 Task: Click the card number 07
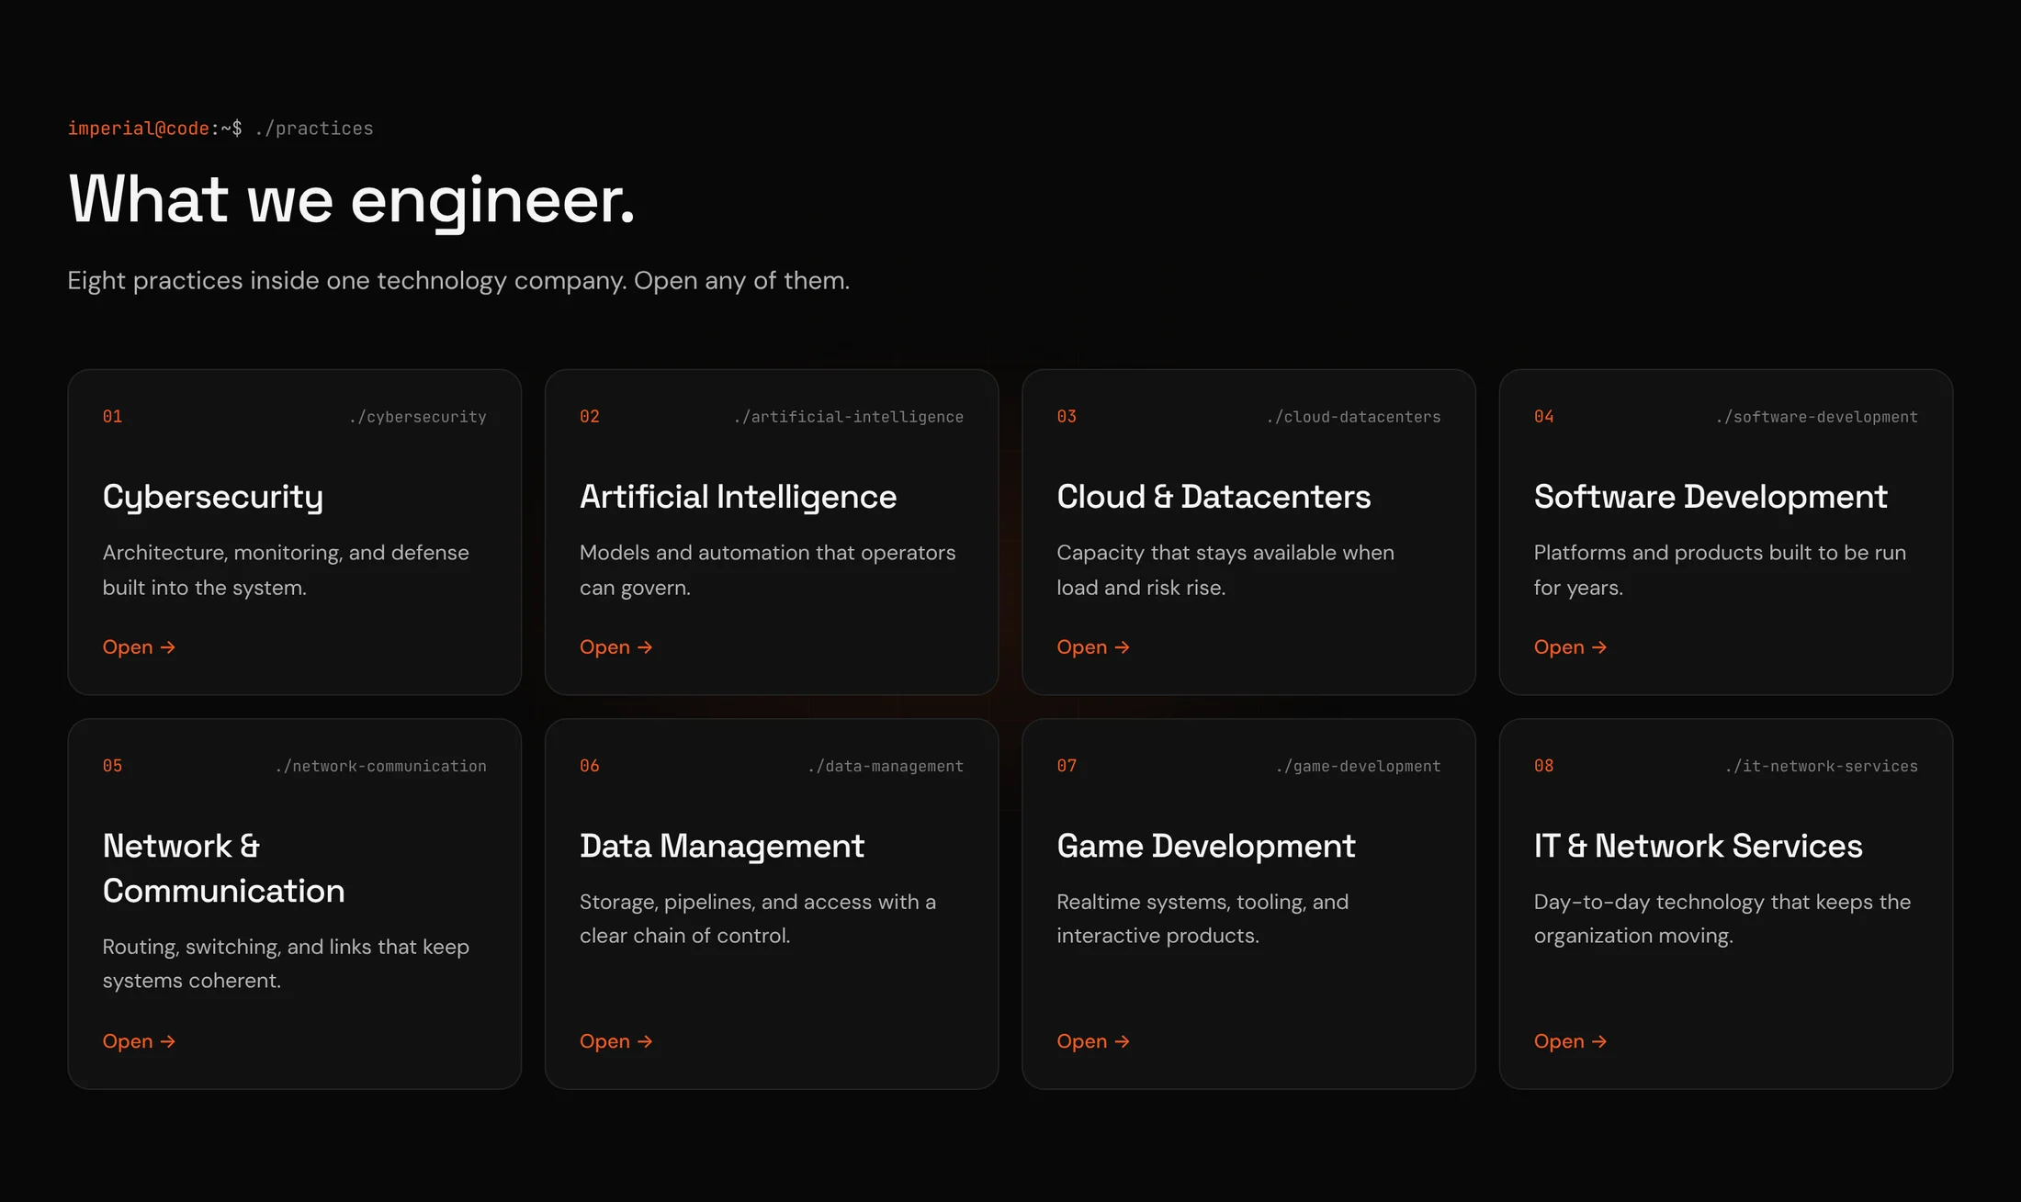1067,766
